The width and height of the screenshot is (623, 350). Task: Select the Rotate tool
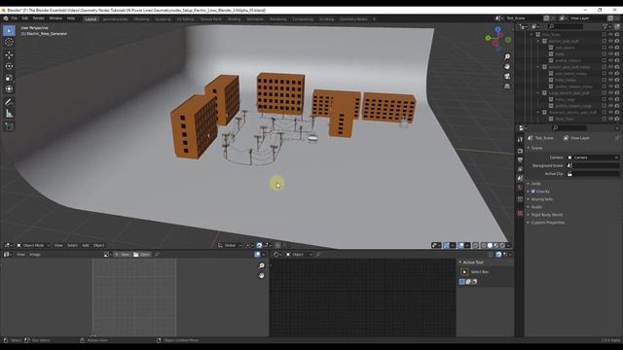point(9,66)
